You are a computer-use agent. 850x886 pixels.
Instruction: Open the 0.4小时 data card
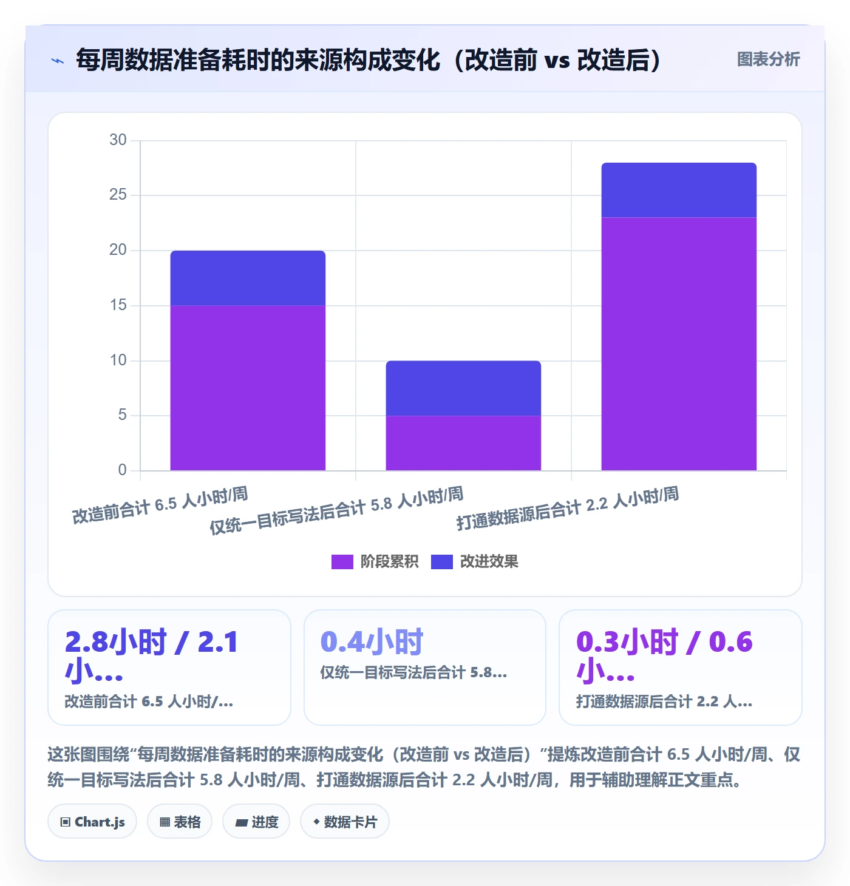pyautogui.click(x=425, y=668)
